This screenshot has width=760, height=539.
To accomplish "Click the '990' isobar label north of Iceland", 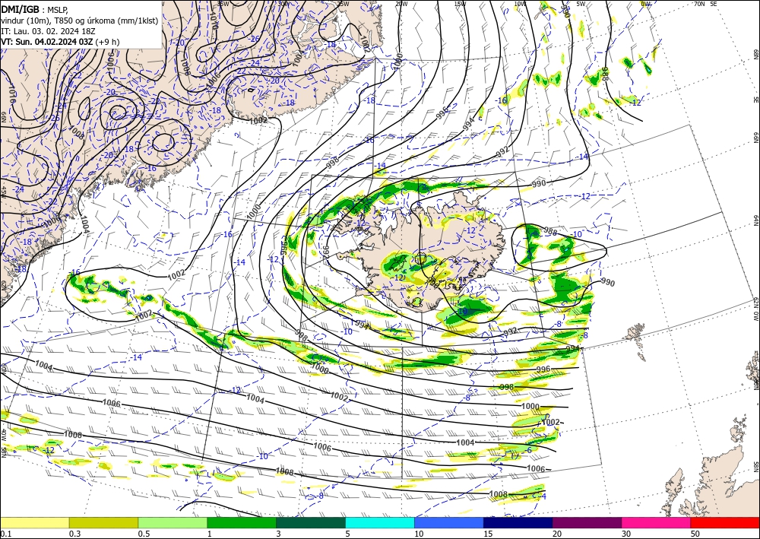I will point(539,184).
